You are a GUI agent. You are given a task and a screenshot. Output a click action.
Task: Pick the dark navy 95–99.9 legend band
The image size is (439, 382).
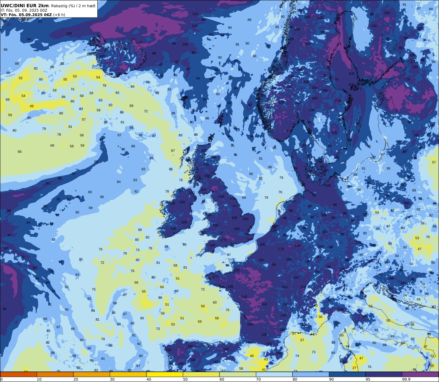coord(384,374)
